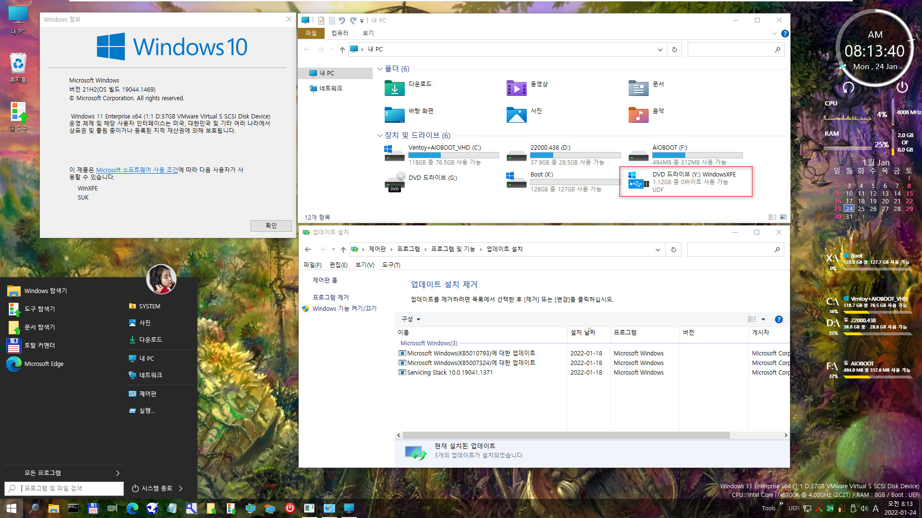Select the KB5010793 update row
The height and width of the screenshot is (518, 922).
pyautogui.click(x=594, y=353)
